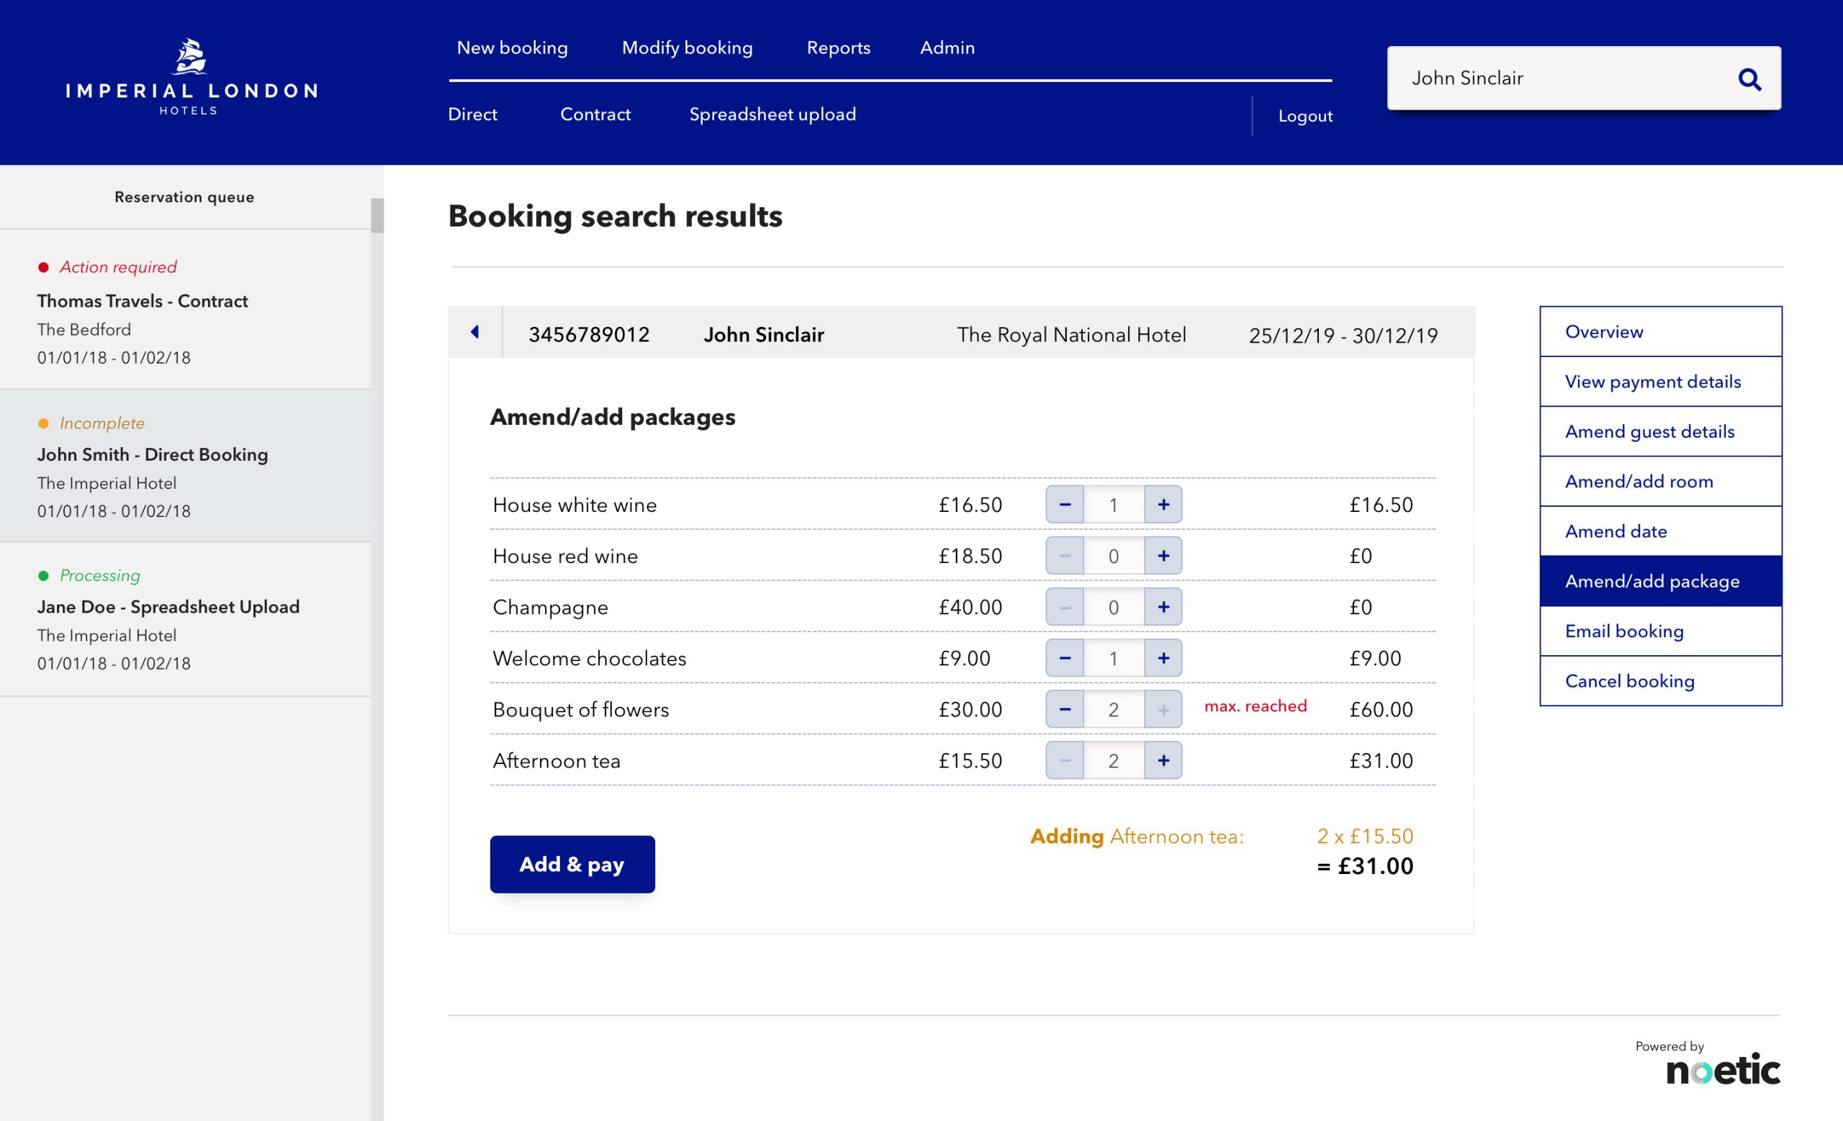
Task: Log out via the Logout link
Action: coord(1304,116)
